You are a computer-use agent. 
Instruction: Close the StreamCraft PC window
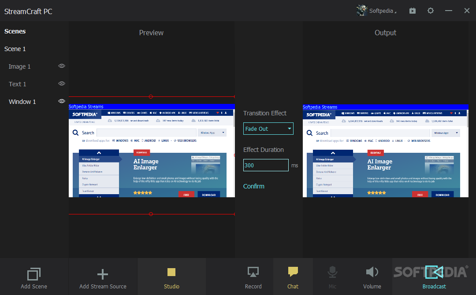pos(467,11)
